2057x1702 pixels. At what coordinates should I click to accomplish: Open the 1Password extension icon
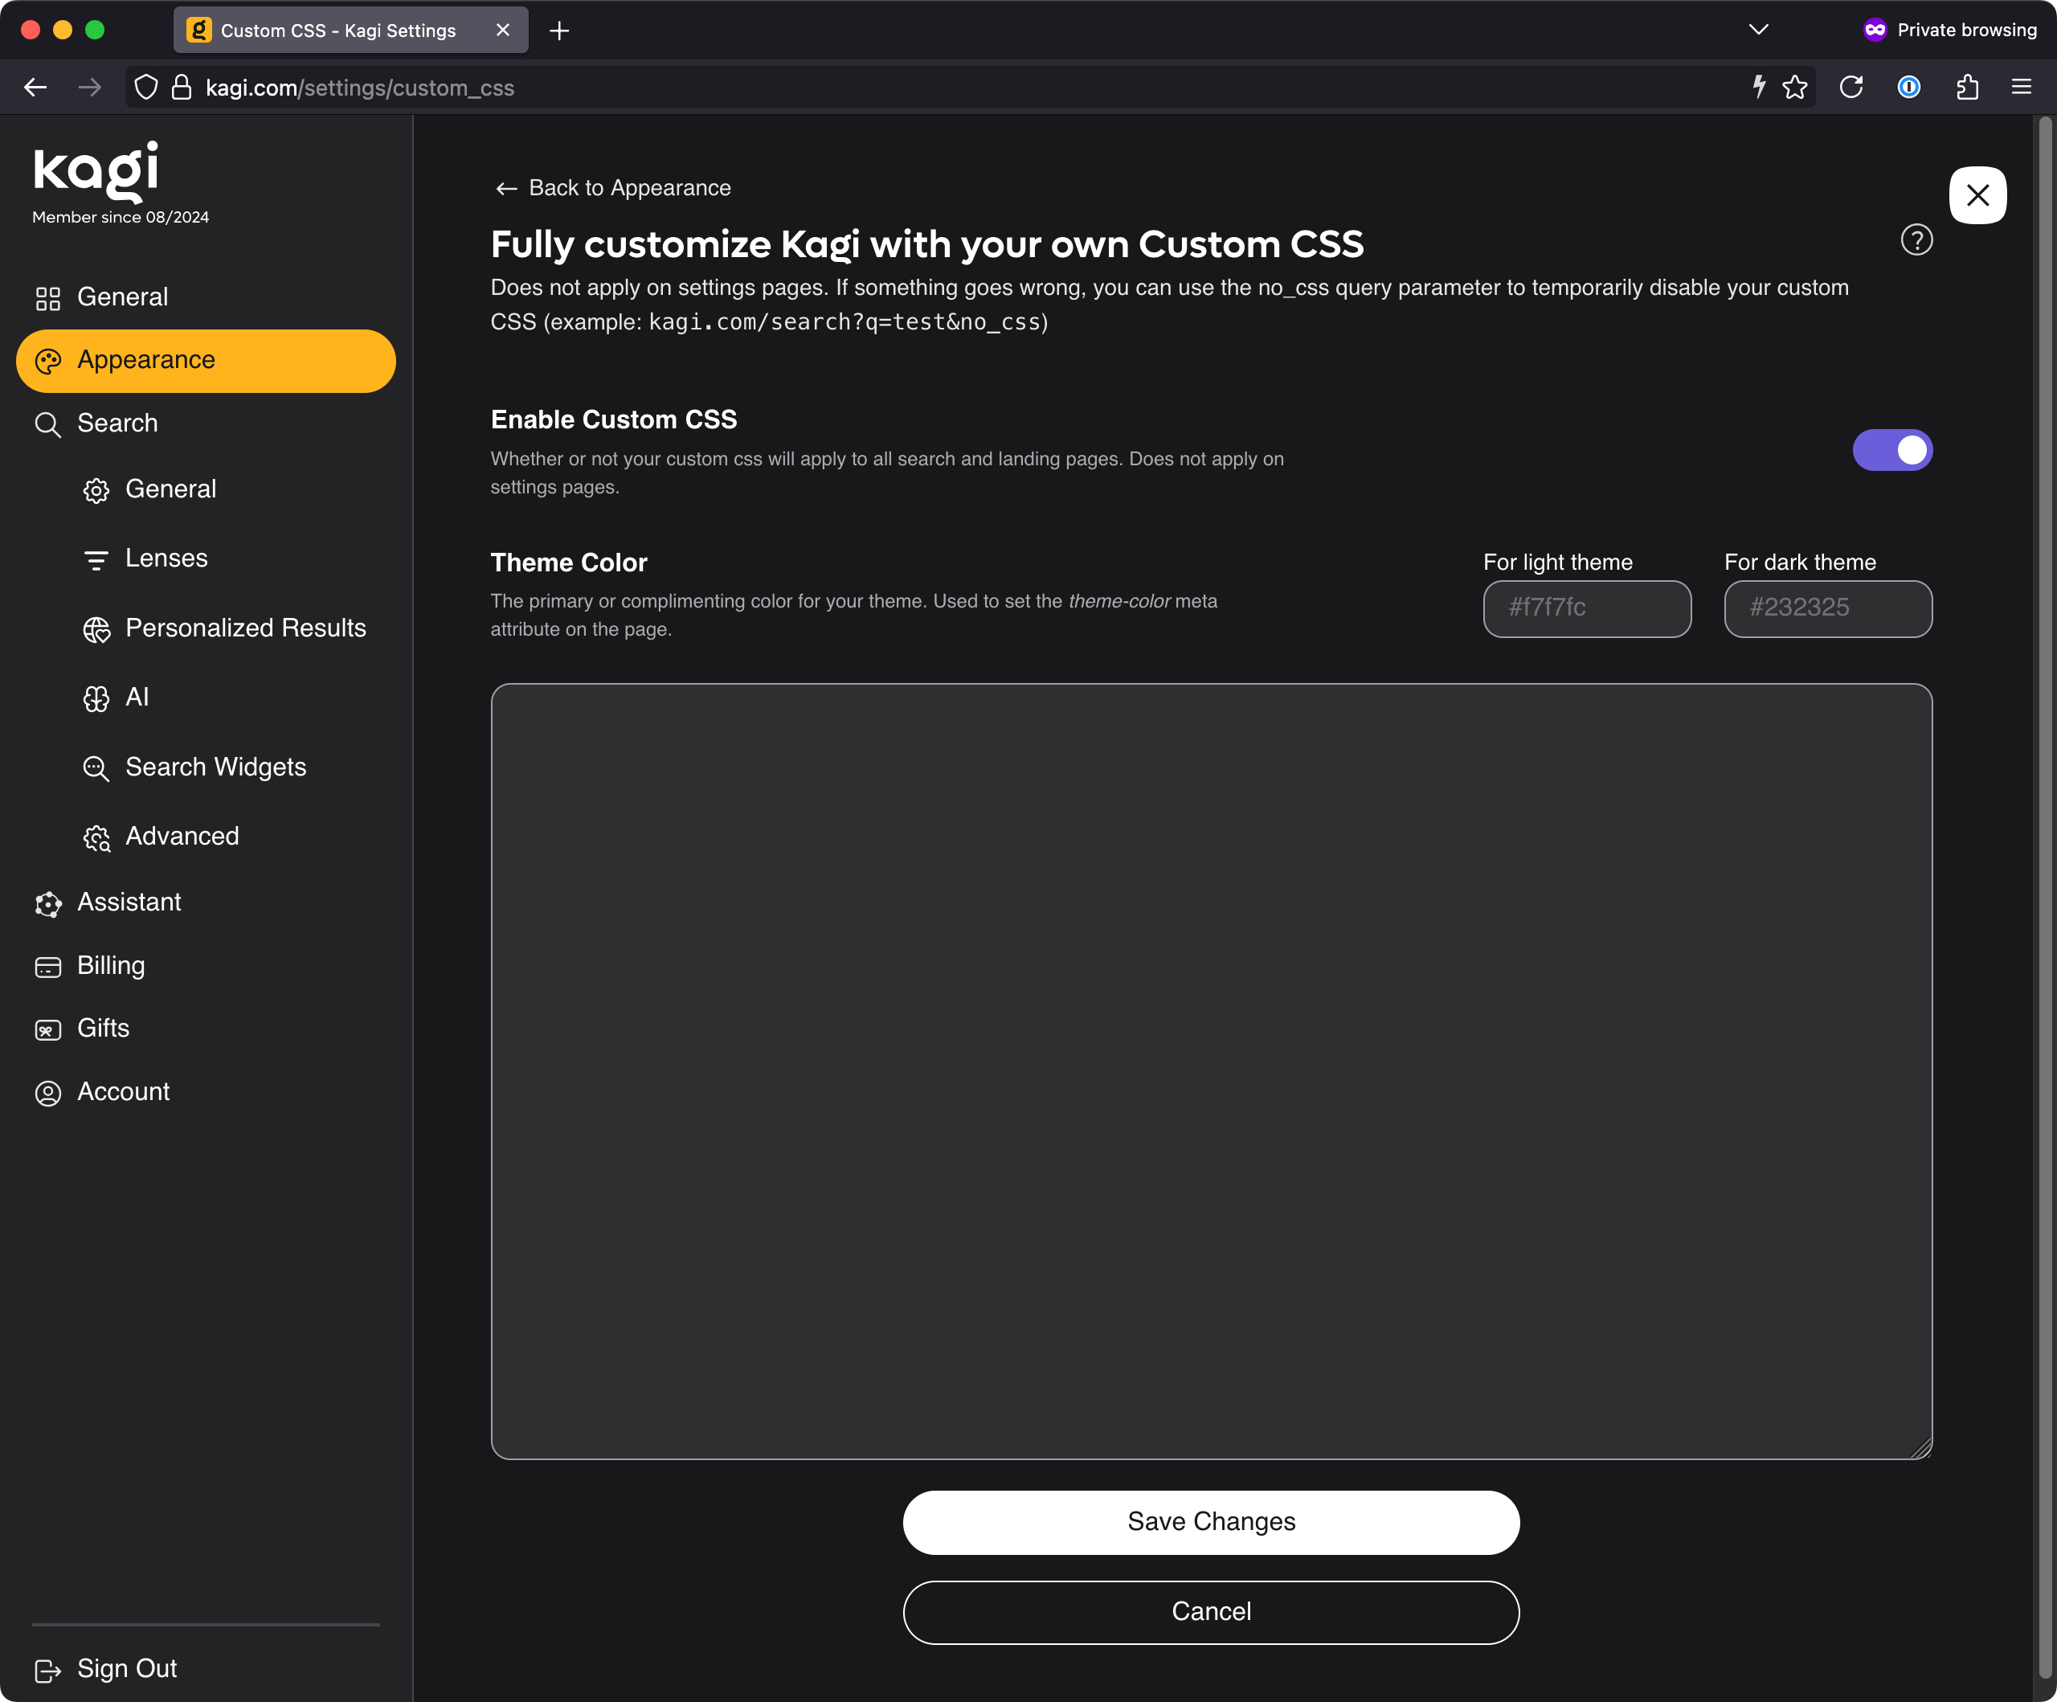(x=1908, y=88)
